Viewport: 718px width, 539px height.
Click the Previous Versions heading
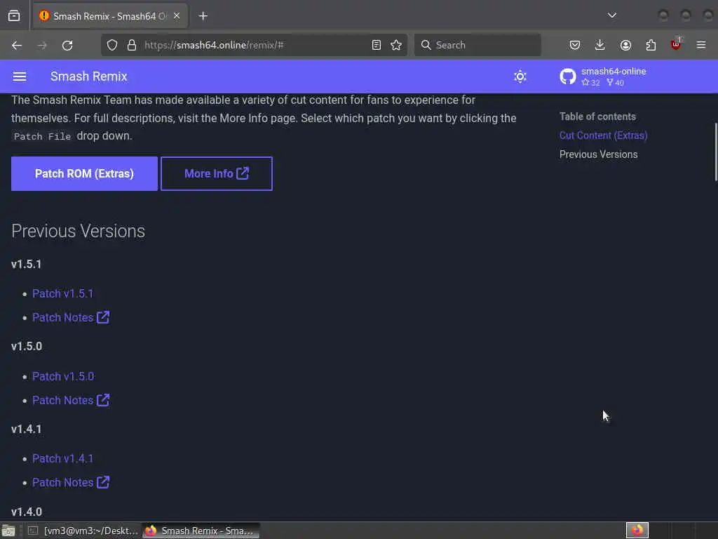[x=79, y=231]
